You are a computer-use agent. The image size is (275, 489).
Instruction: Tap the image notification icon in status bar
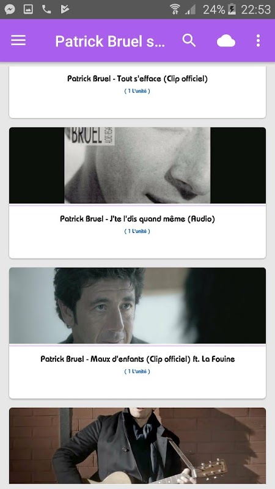28,9
